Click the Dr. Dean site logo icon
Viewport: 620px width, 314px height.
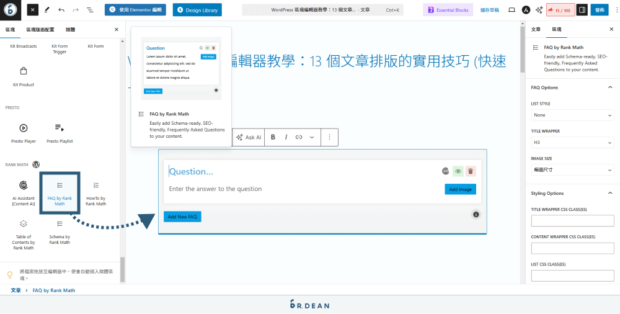[11, 11]
